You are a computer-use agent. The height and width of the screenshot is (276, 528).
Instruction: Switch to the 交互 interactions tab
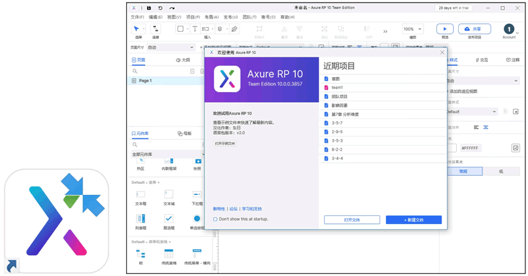tap(482, 60)
